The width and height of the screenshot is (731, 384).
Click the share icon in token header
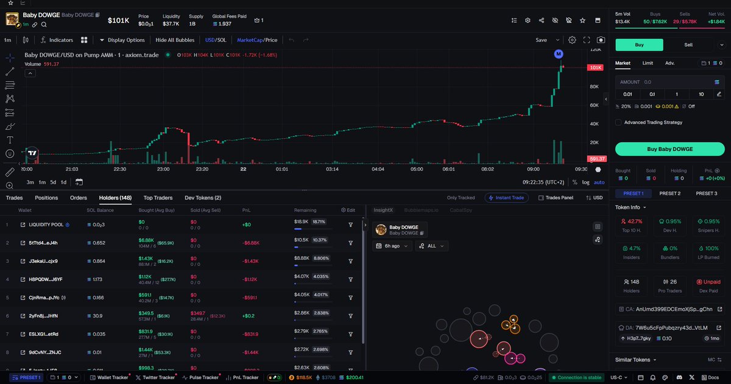coord(542,20)
